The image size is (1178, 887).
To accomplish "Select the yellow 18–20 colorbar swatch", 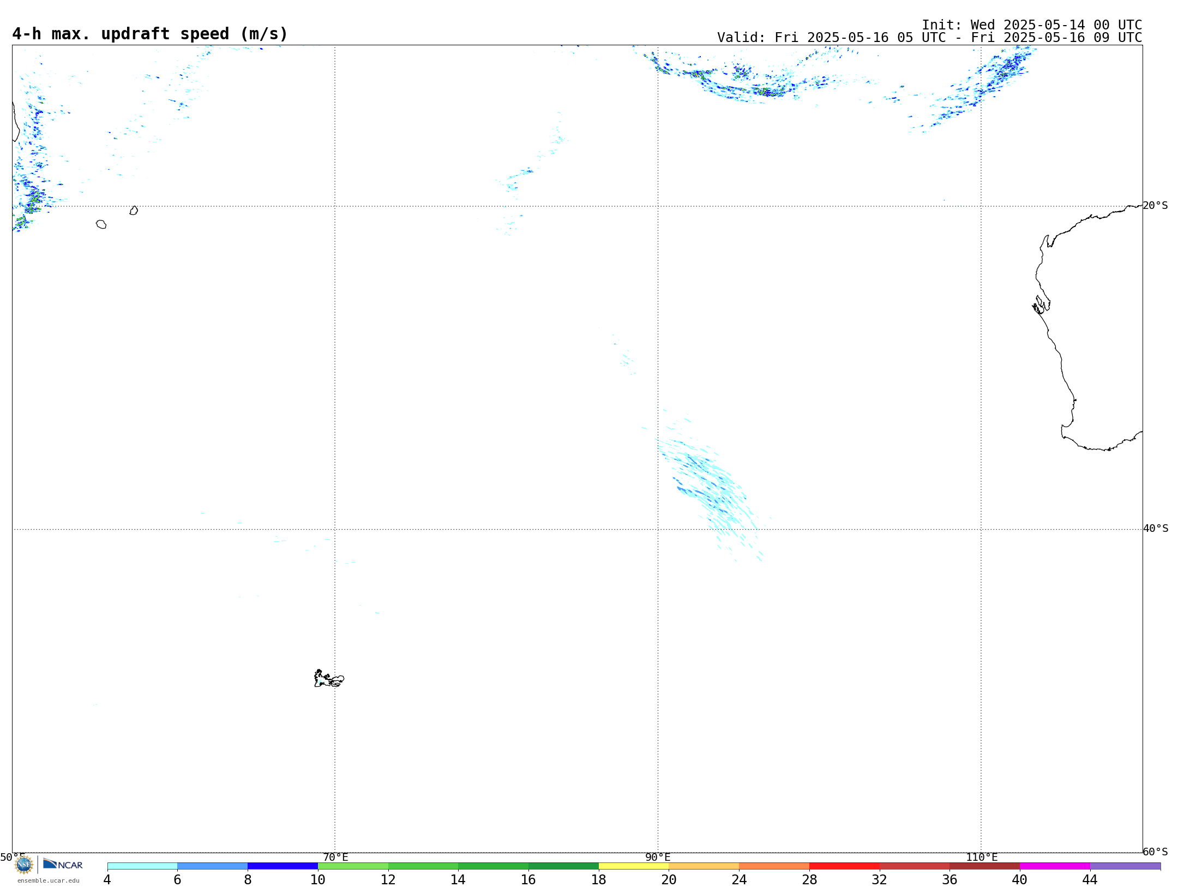I will click(x=634, y=866).
